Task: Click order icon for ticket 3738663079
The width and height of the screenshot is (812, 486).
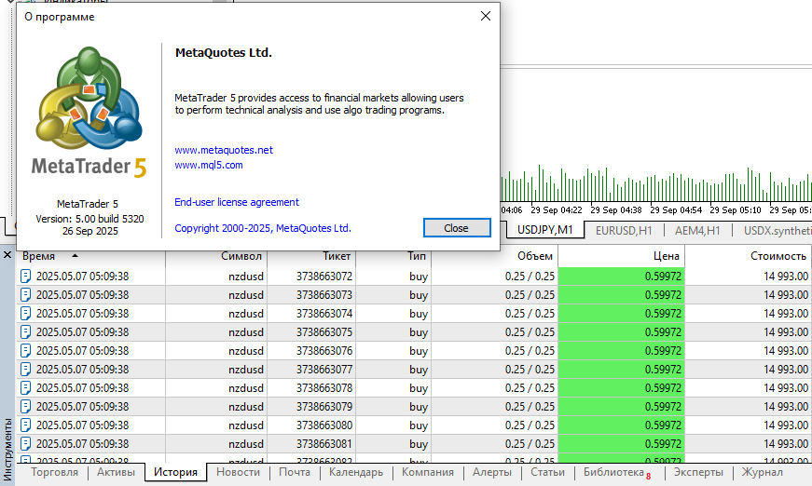Action: (25, 406)
